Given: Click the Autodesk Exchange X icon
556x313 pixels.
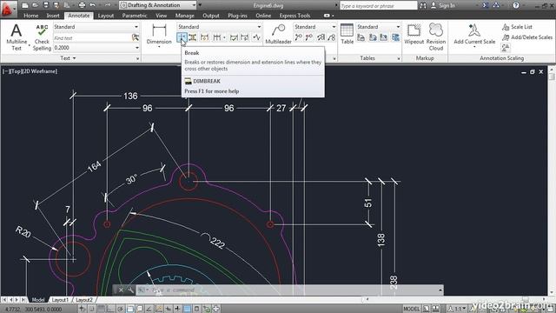Looking at the screenshot, I should pos(486,5).
